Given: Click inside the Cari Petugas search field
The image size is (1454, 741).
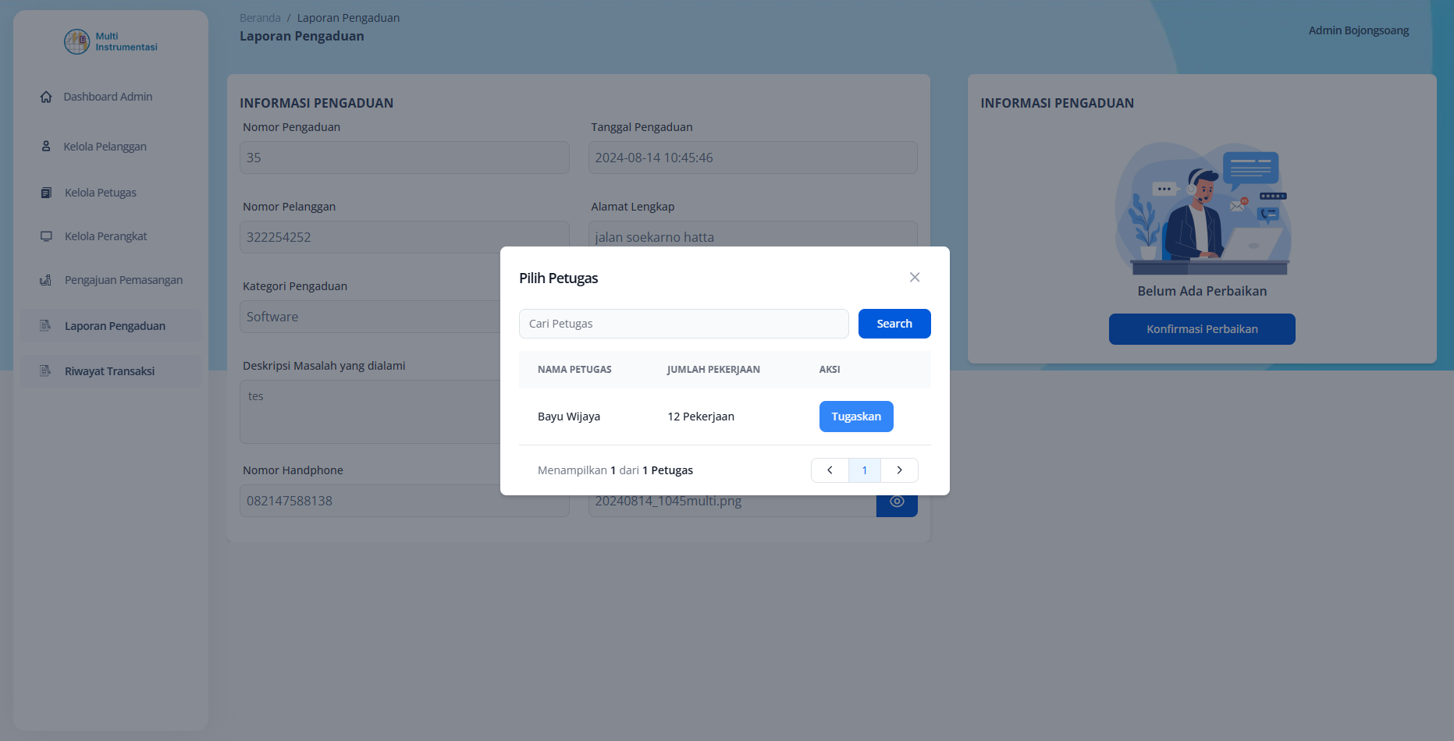Looking at the screenshot, I should 684,323.
